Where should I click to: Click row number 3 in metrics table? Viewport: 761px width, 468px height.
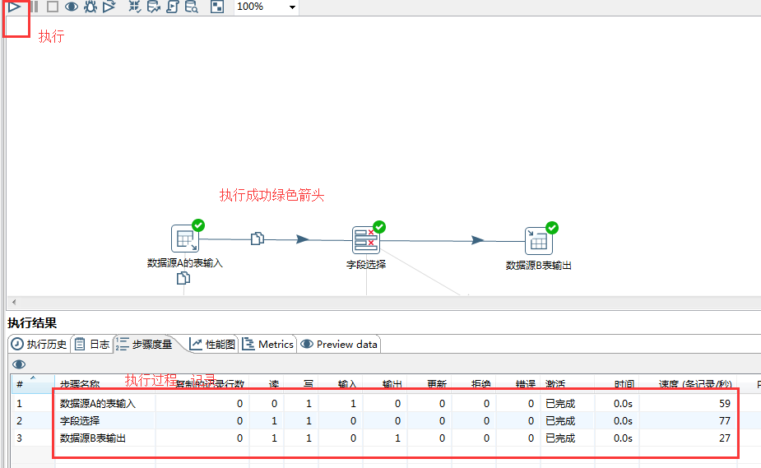point(20,438)
